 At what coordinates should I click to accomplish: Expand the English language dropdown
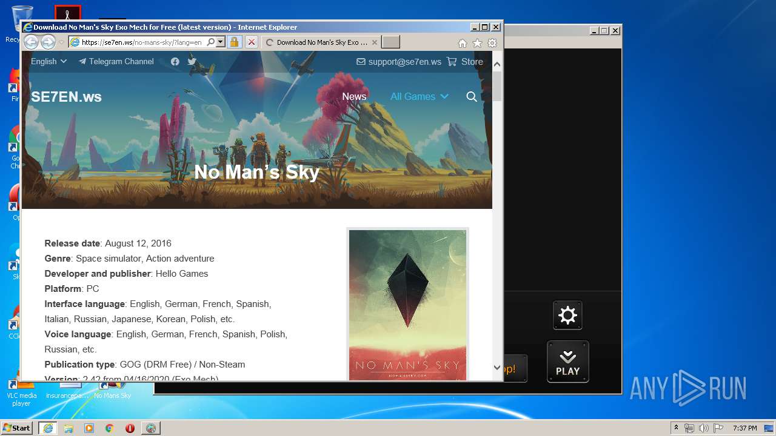(x=48, y=61)
